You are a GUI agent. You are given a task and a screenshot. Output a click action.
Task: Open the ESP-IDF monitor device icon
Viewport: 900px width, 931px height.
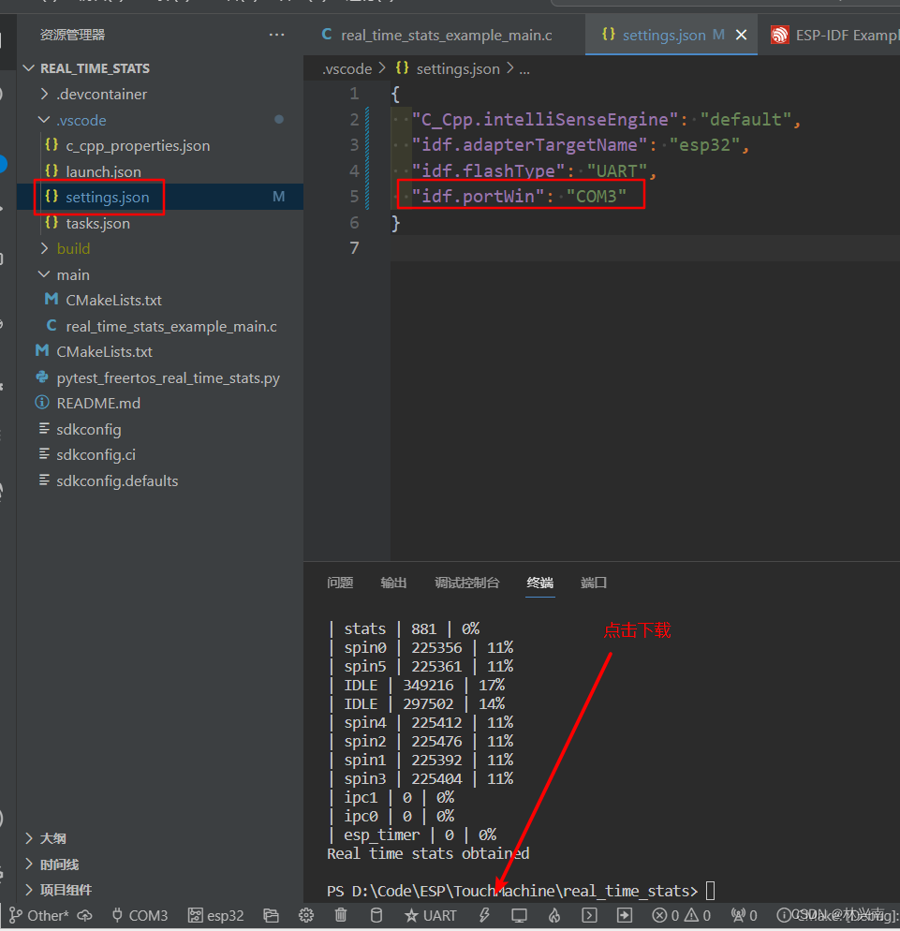click(x=519, y=915)
